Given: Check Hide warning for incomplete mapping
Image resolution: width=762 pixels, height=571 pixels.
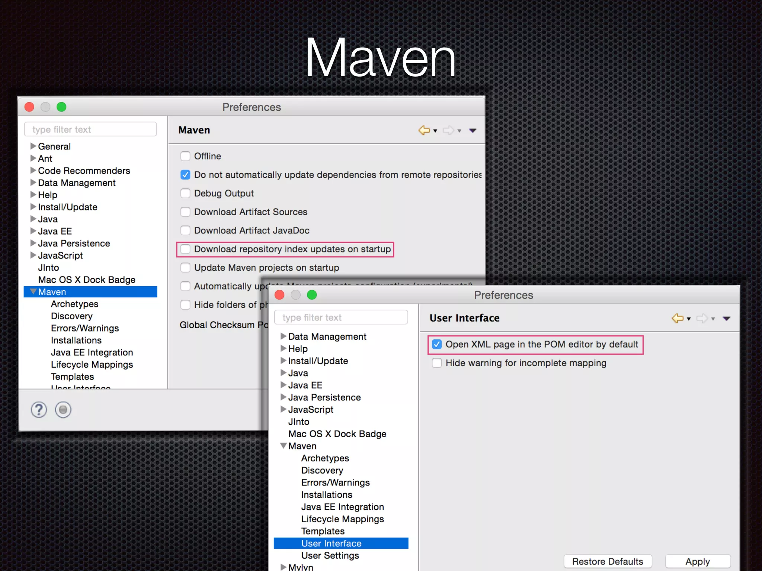Looking at the screenshot, I should pos(437,363).
